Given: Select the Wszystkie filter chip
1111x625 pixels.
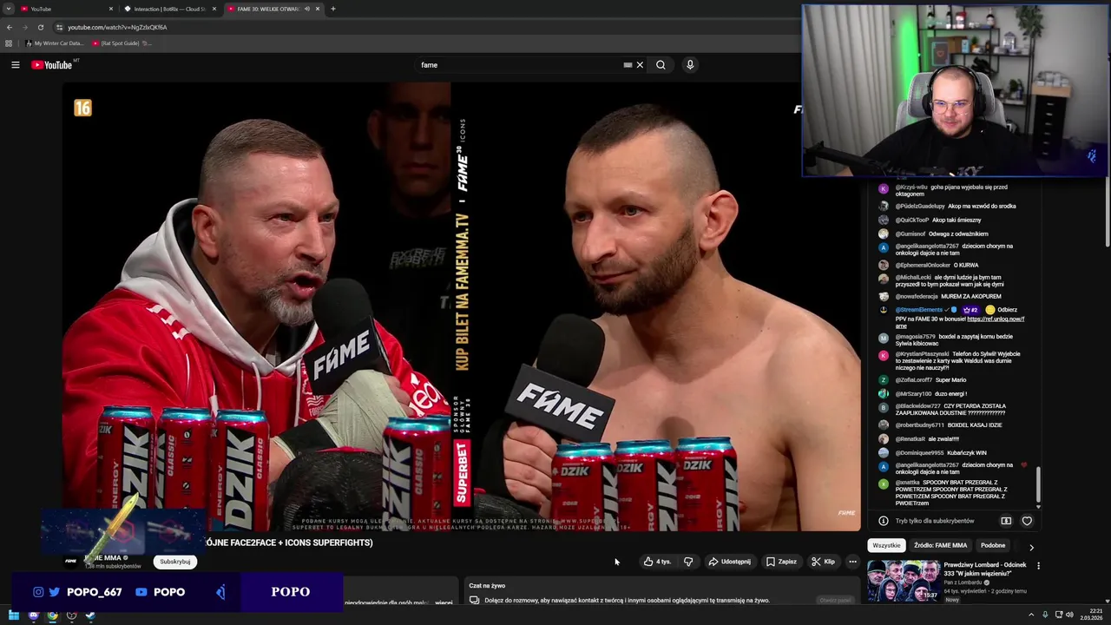Looking at the screenshot, I should click(x=886, y=545).
